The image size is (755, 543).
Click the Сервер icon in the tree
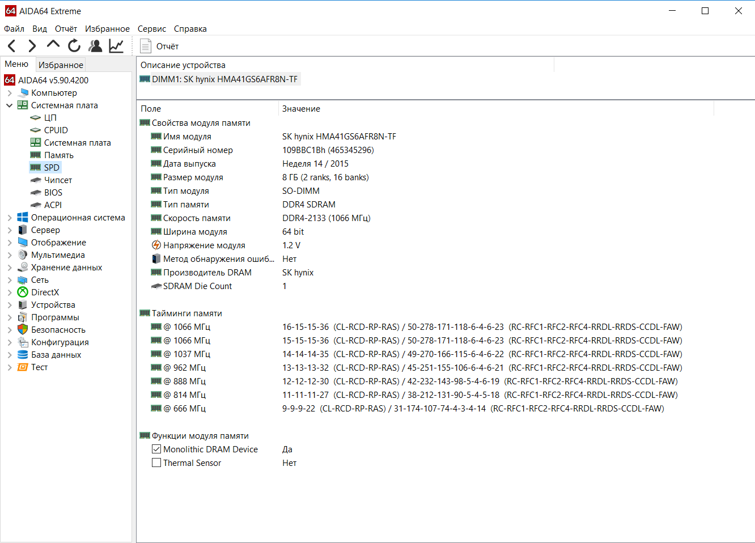click(23, 230)
